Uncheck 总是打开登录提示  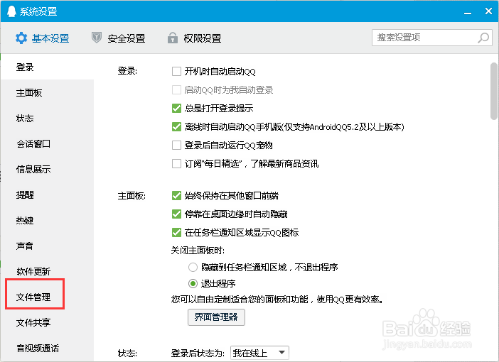point(176,109)
